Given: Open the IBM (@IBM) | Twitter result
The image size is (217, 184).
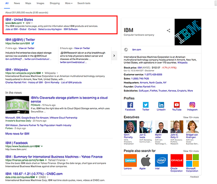Looking at the screenshot, I should [20, 40].
